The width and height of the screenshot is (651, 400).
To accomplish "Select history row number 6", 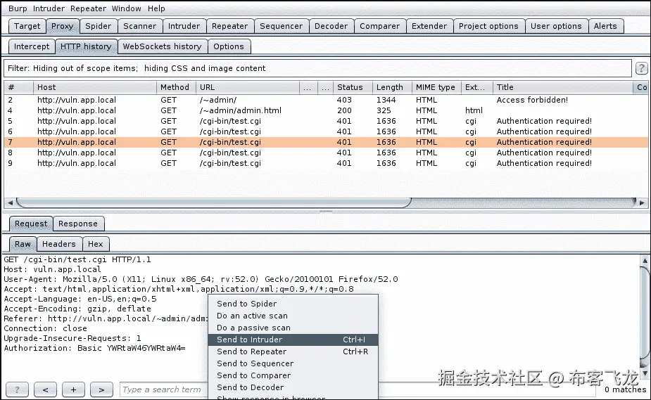I will pos(326,132).
